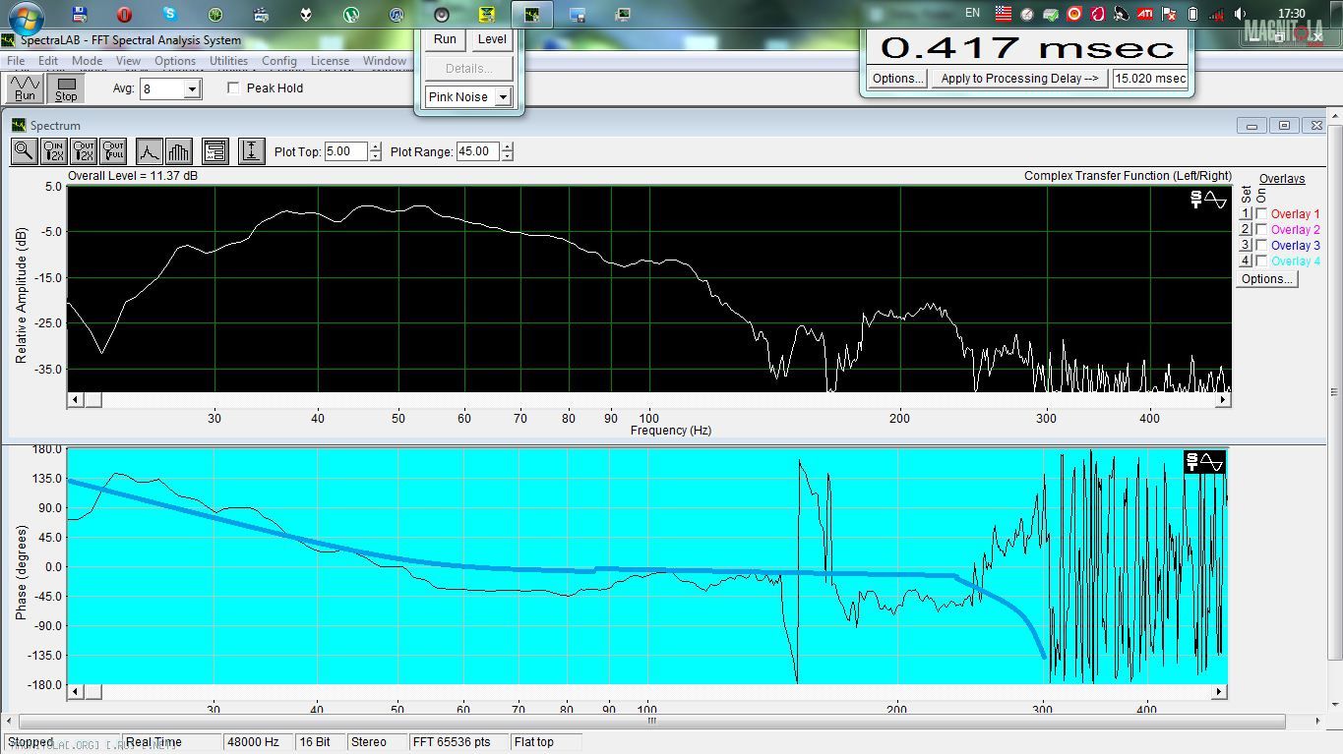
Task: Click the 48000 Hz status bar entry
Action: point(258,742)
